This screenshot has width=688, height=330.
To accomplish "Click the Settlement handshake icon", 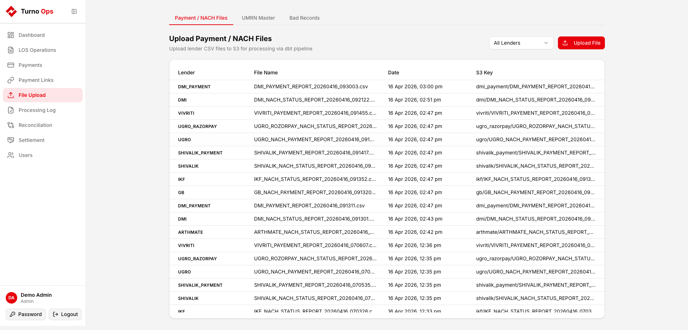I will coord(11,140).
